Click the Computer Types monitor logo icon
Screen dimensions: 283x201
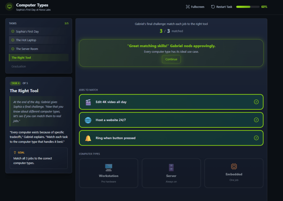[x=9, y=7]
